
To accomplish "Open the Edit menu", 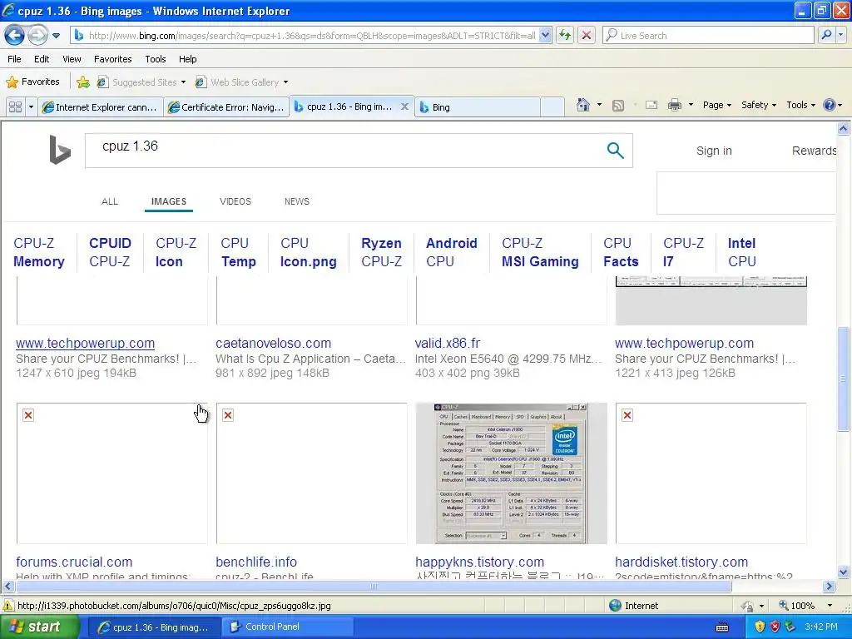I will [42, 59].
